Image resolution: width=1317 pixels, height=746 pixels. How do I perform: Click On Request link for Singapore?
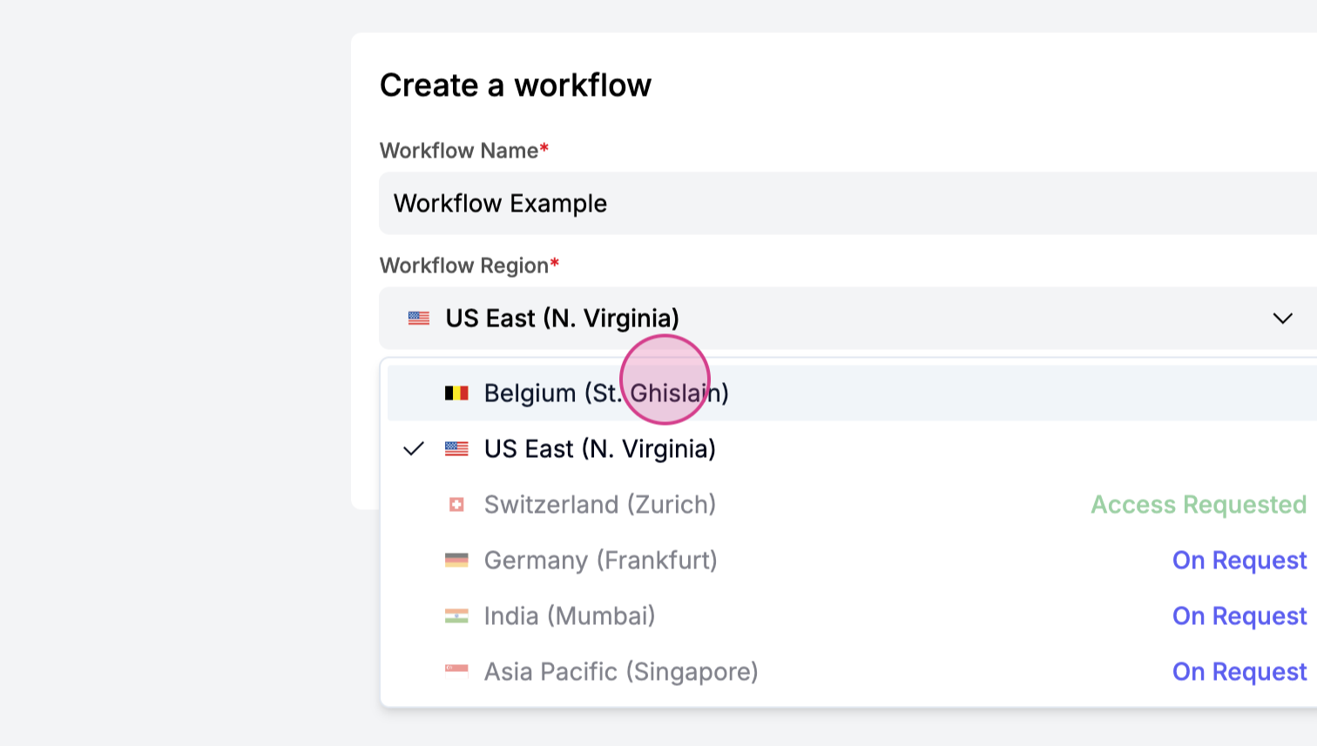[x=1239, y=672]
